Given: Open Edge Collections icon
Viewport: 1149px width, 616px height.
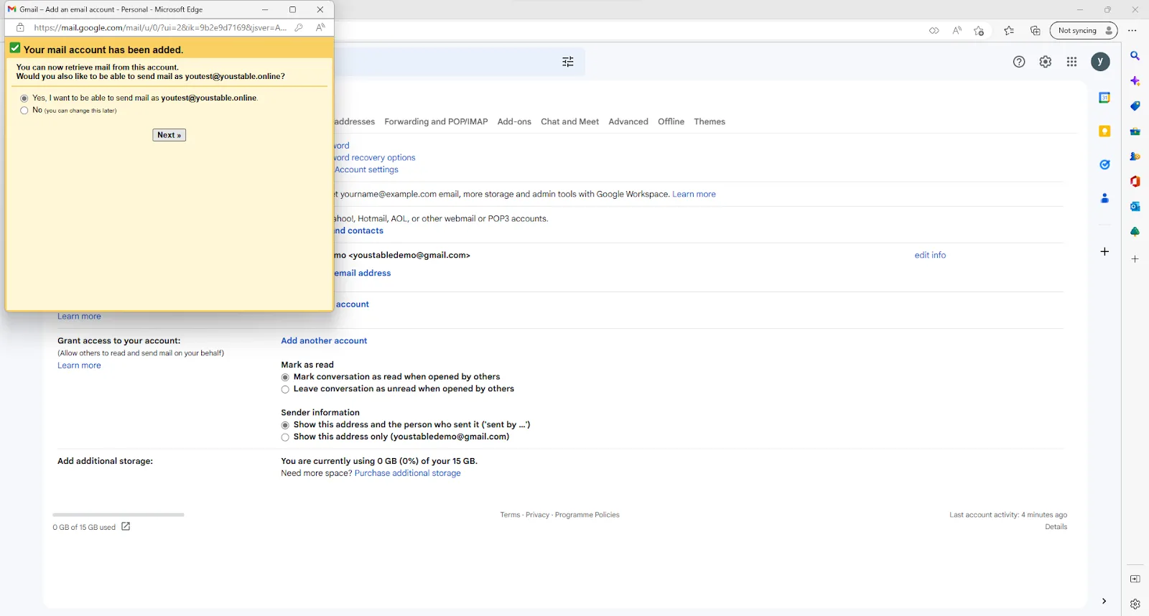Looking at the screenshot, I should (x=1035, y=31).
